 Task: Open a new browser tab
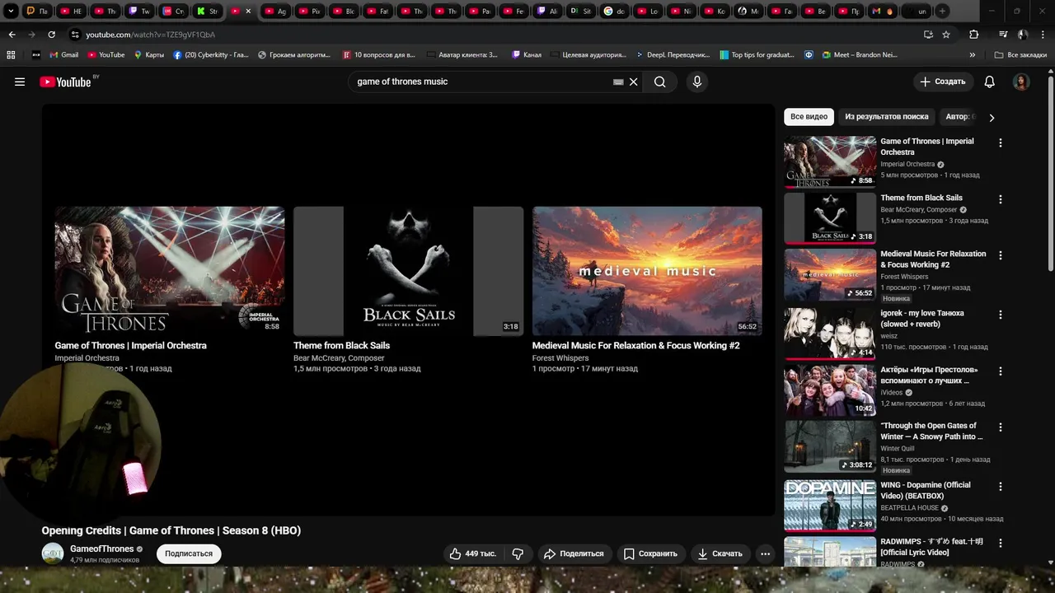tap(942, 12)
